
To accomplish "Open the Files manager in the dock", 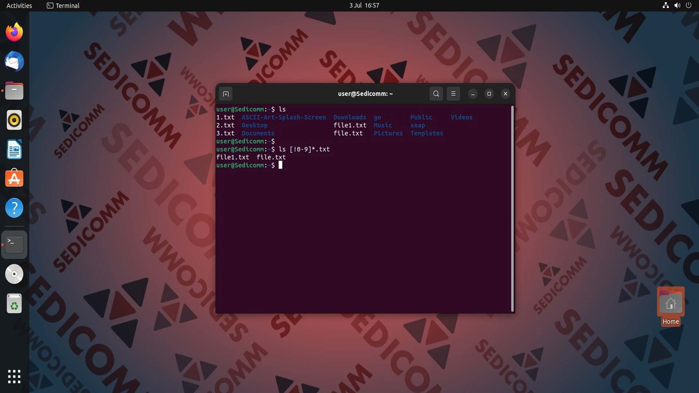I will (x=14, y=91).
